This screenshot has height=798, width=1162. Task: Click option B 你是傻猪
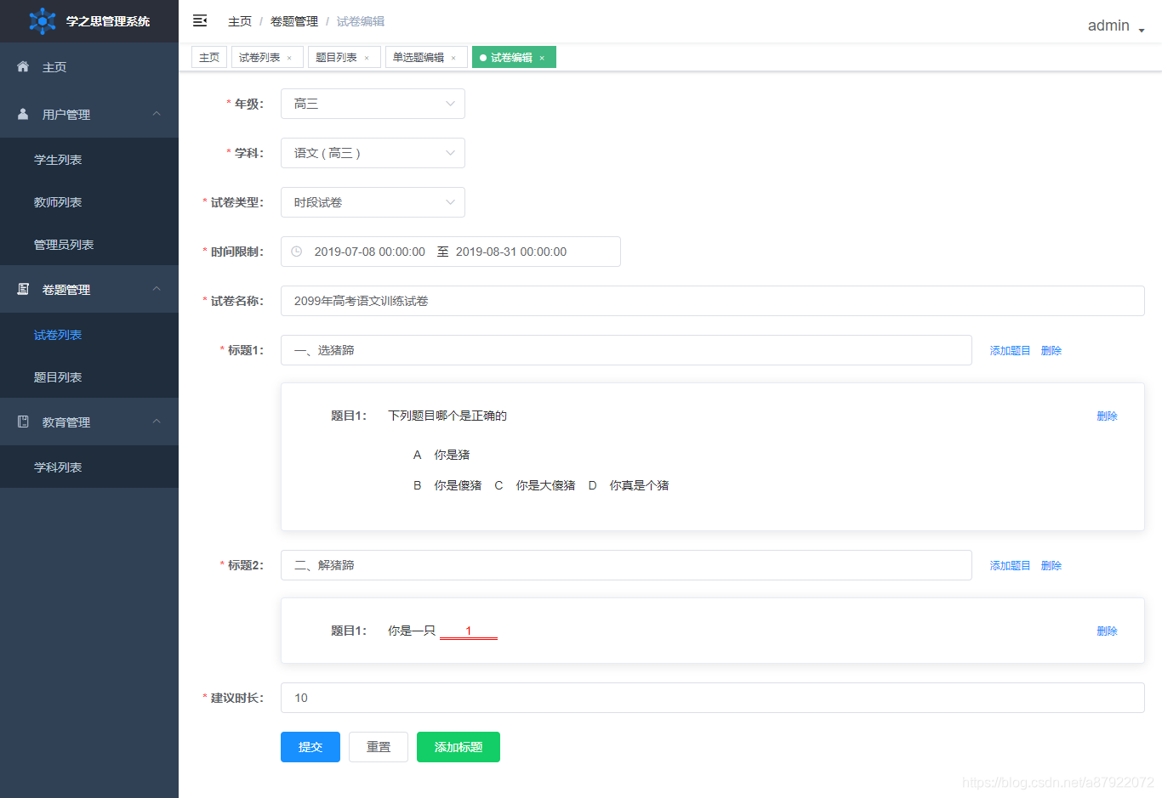pos(447,485)
